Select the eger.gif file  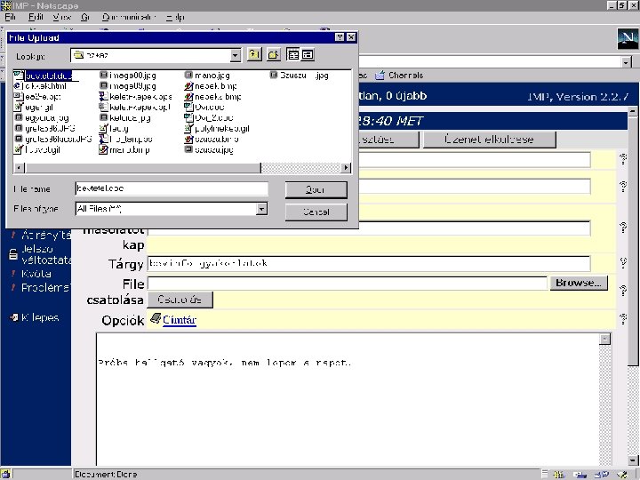pos(34,108)
